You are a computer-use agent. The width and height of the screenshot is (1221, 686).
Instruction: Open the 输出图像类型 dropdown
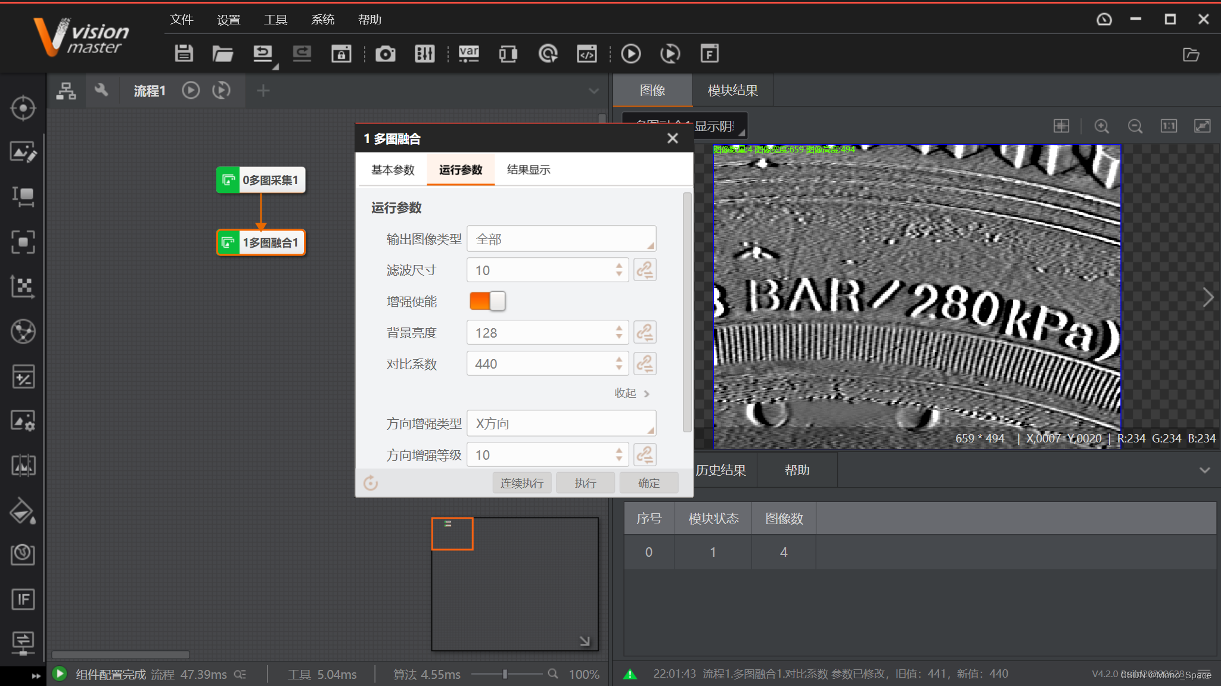coord(560,238)
